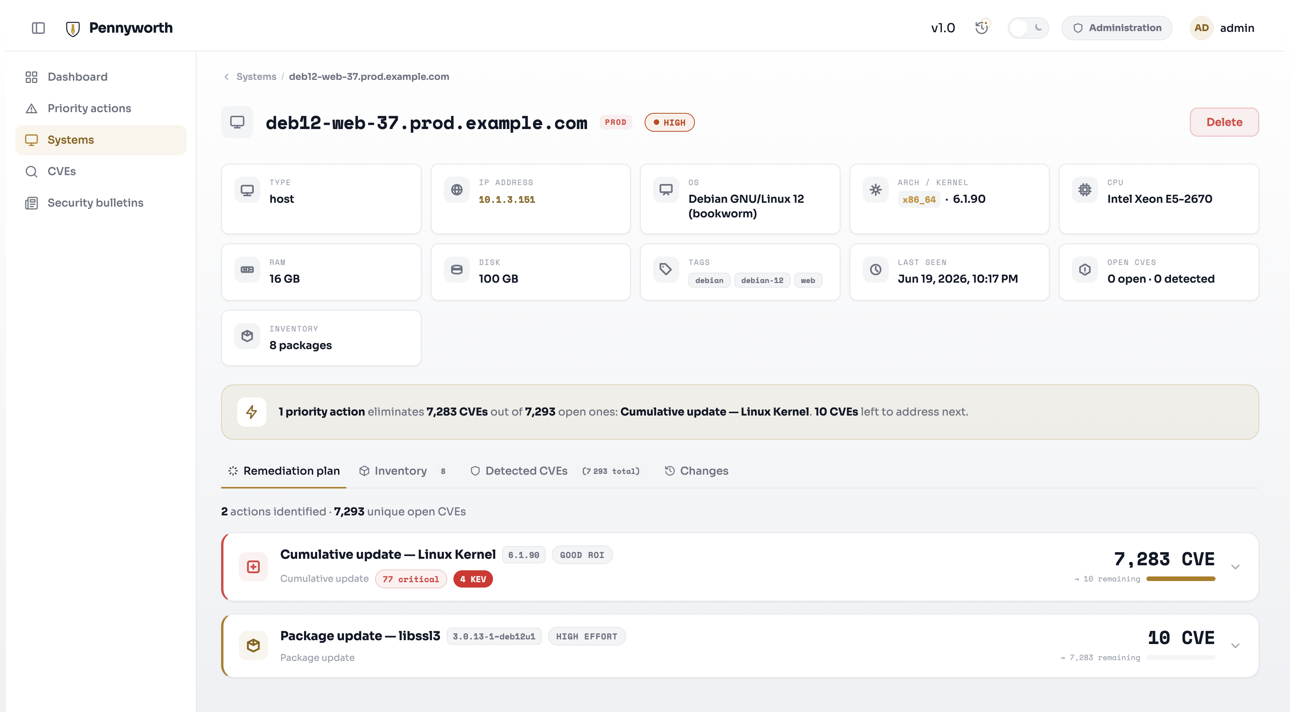Viewport: 1290px width, 712px height.
Task: Click the 77 critical badge
Action: point(411,579)
